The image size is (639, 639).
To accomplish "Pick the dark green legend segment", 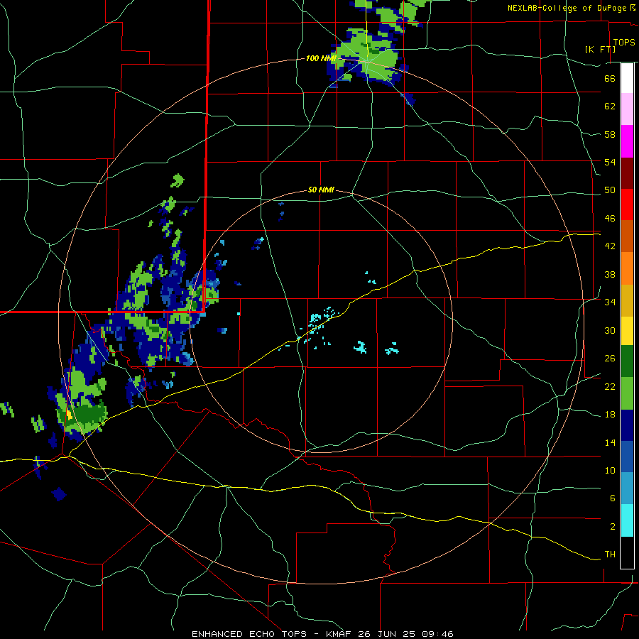I will pos(627,361).
